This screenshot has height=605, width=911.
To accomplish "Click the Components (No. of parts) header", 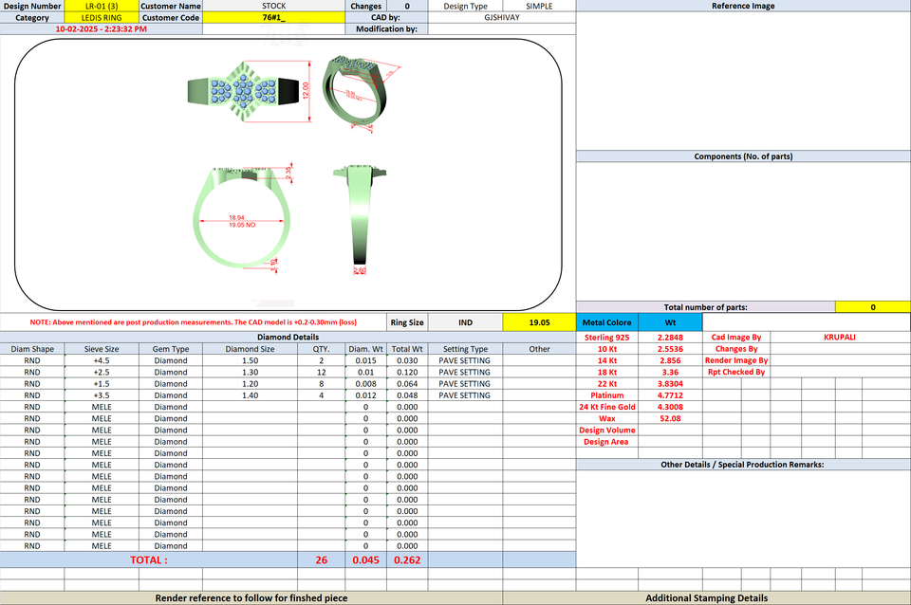I will (x=744, y=156).
